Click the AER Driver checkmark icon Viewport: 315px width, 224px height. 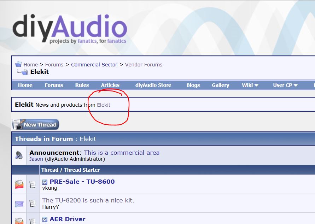click(x=45, y=219)
